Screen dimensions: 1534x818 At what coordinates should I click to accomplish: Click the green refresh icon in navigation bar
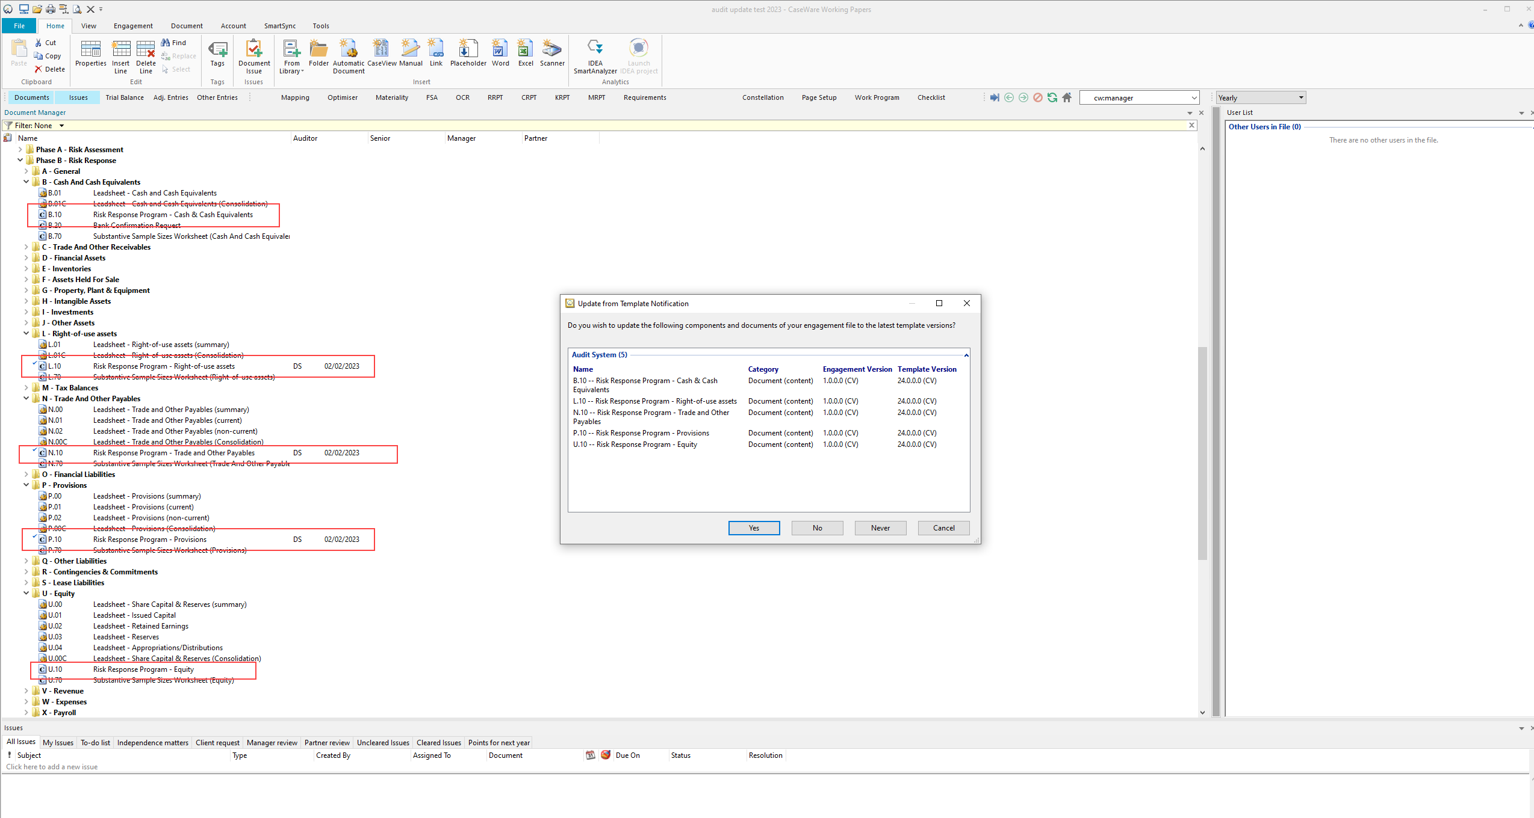(1052, 97)
